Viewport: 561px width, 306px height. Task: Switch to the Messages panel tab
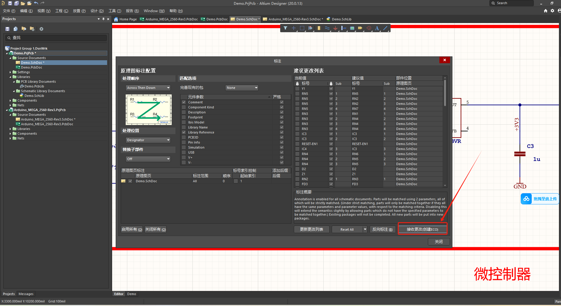(x=26, y=294)
